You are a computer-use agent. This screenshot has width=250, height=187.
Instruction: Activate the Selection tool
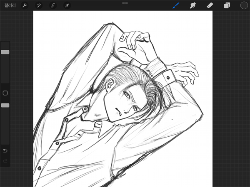point(53,5)
